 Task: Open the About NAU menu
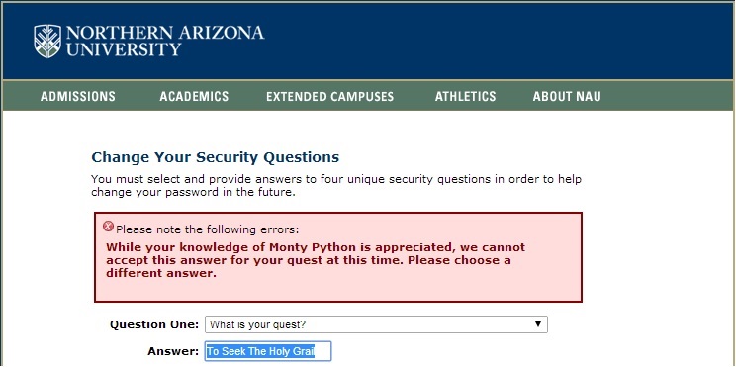pos(567,97)
